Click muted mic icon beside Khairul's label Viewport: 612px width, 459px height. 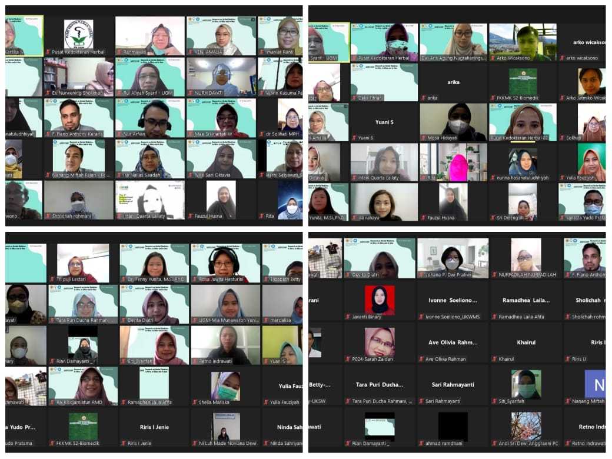coord(494,359)
